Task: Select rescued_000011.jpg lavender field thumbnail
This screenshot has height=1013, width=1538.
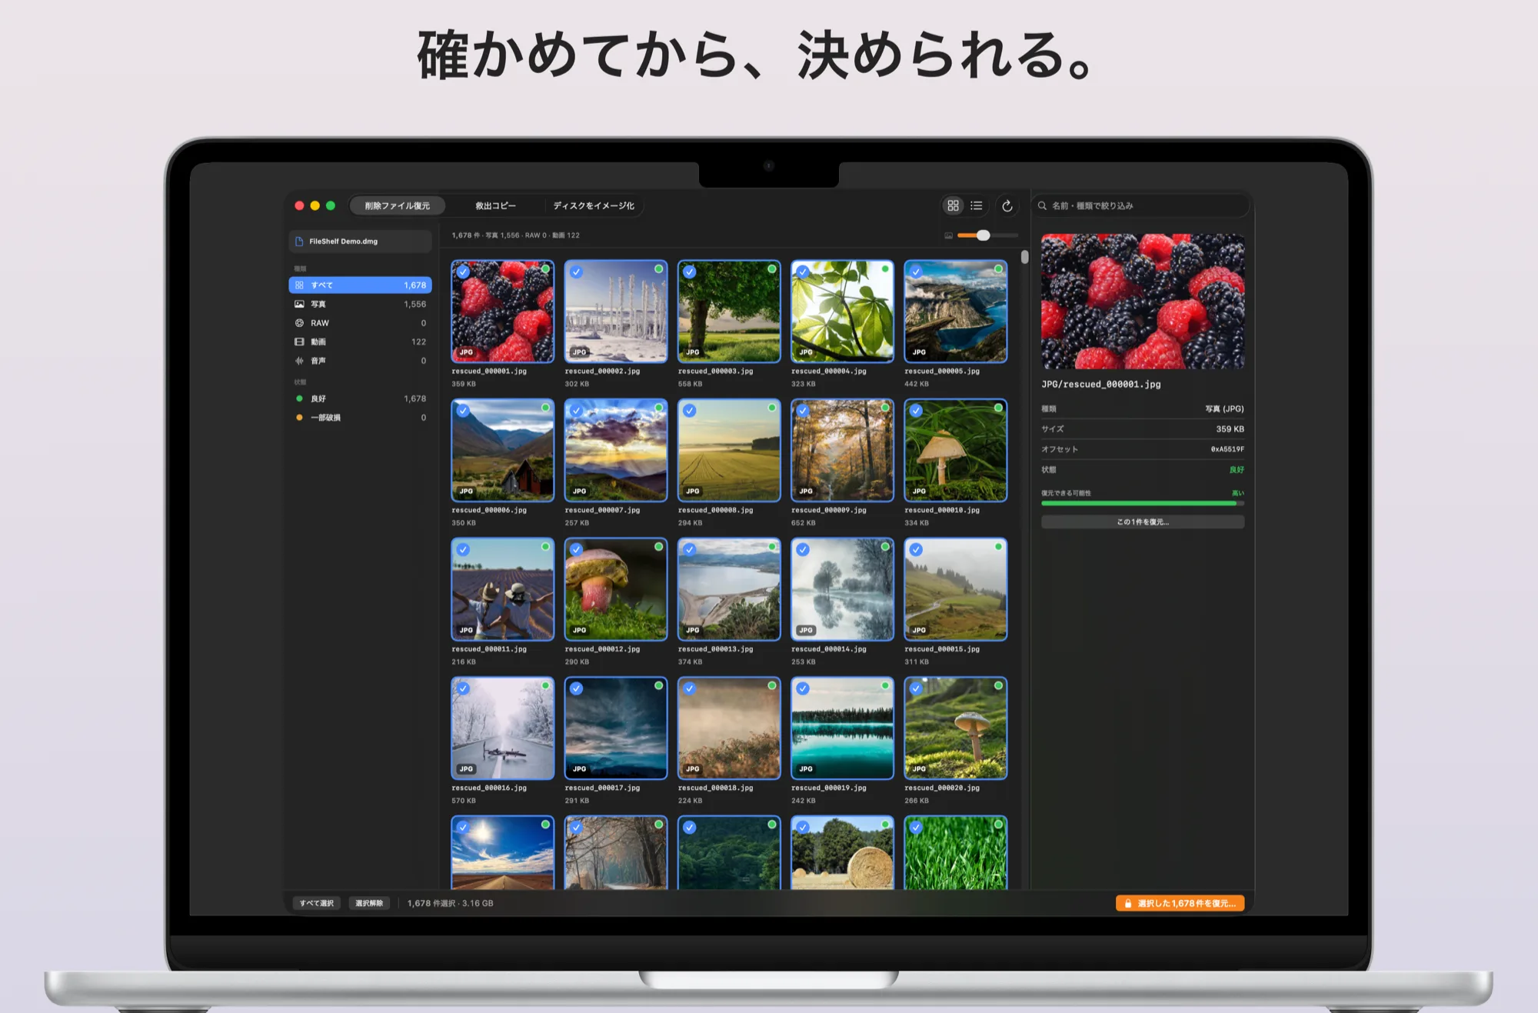Action: click(x=502, y=589)
